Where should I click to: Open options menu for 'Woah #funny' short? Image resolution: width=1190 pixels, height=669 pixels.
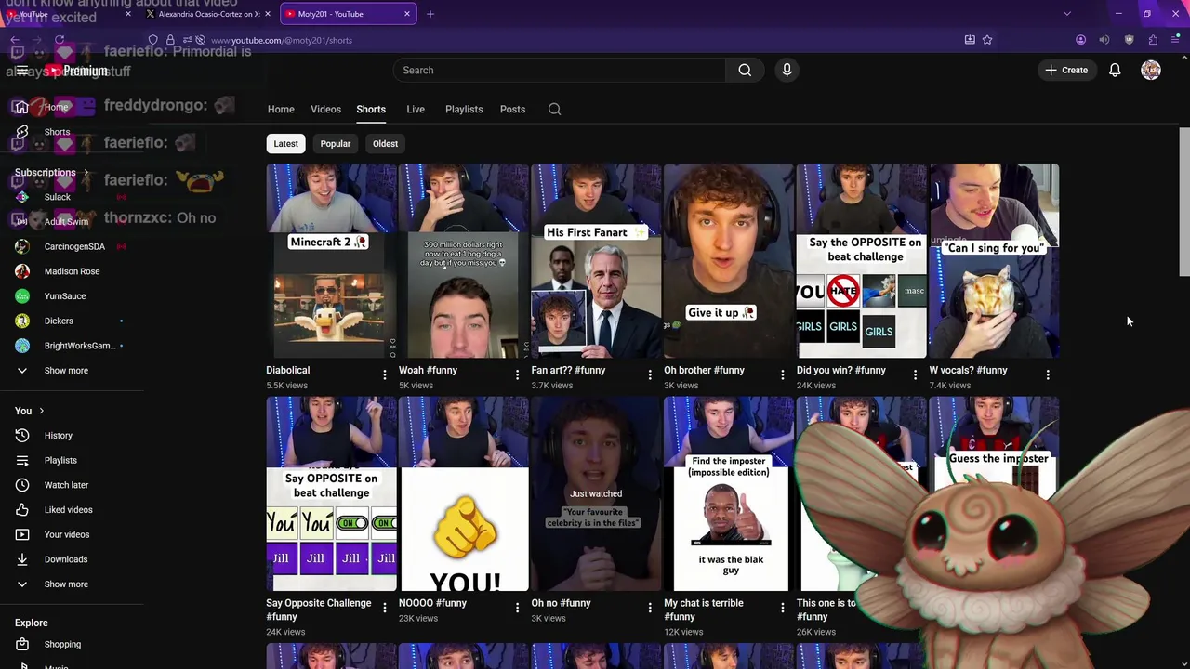(x=517, y=374)
